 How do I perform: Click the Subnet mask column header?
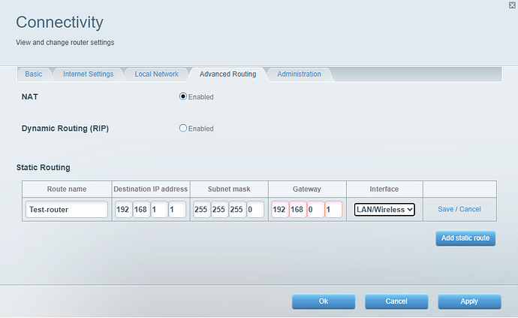pos(229,189)
